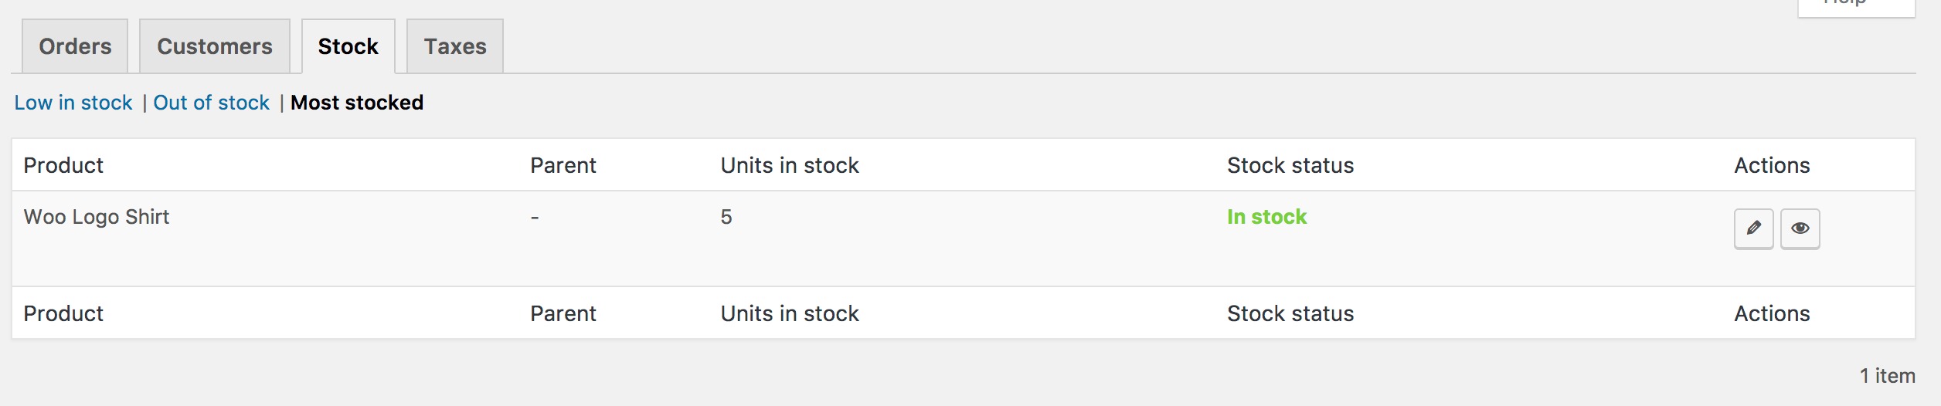
Task: Click the bottom Units in stock footer label
Action: (790, 313)
